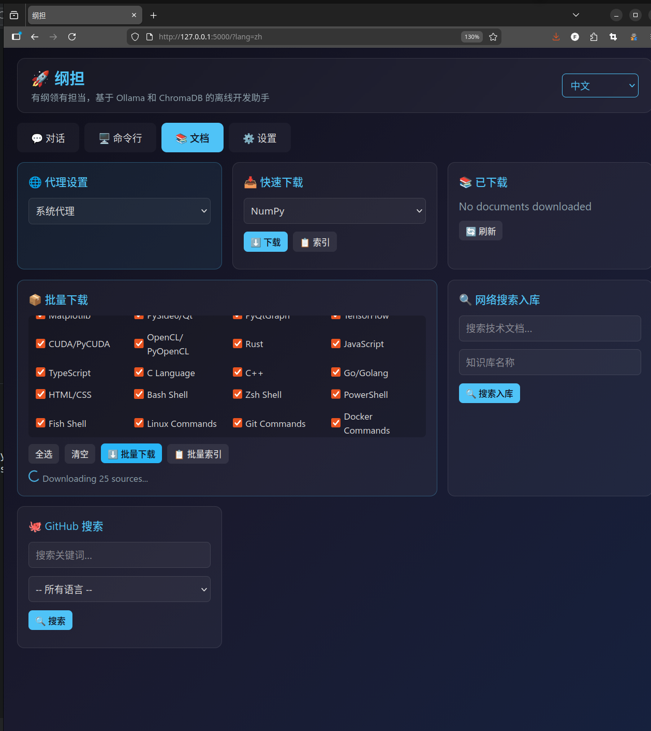The width and height of the screenshot is (651, 731).
Task: Click the books icon beside 已下载
Action: pos(465,182)
